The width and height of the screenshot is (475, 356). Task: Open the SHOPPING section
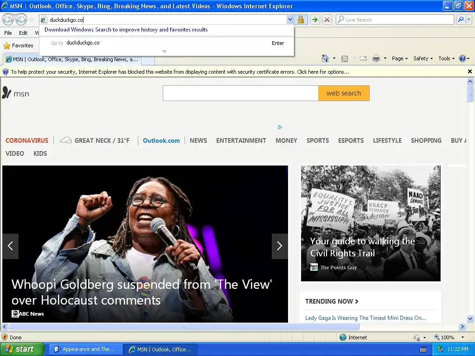click(x=426, y=140)
